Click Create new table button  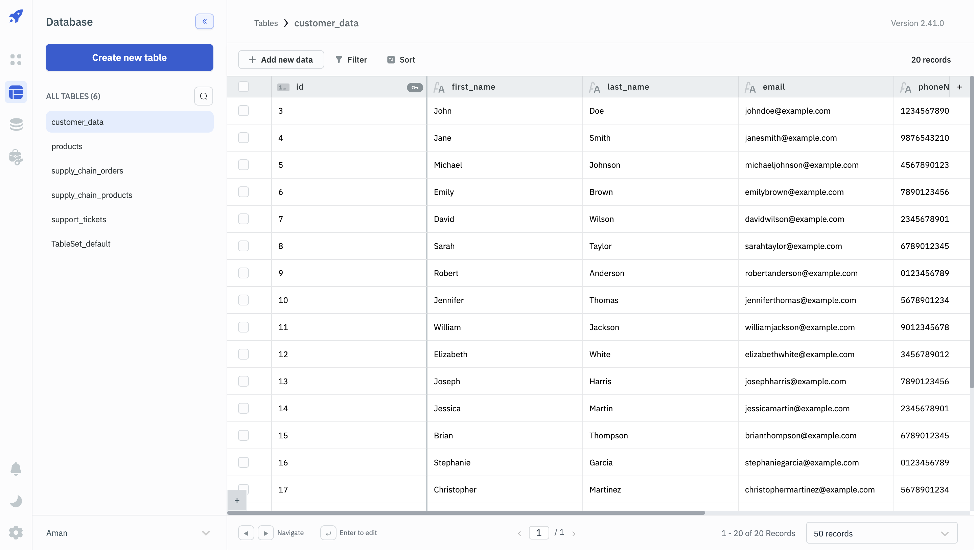[129, 58]
